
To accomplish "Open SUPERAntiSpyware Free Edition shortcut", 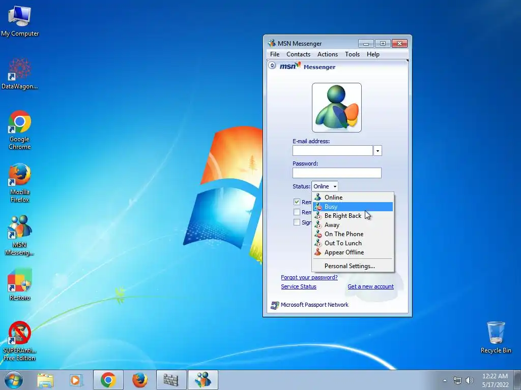I will [x=20, y=341].
